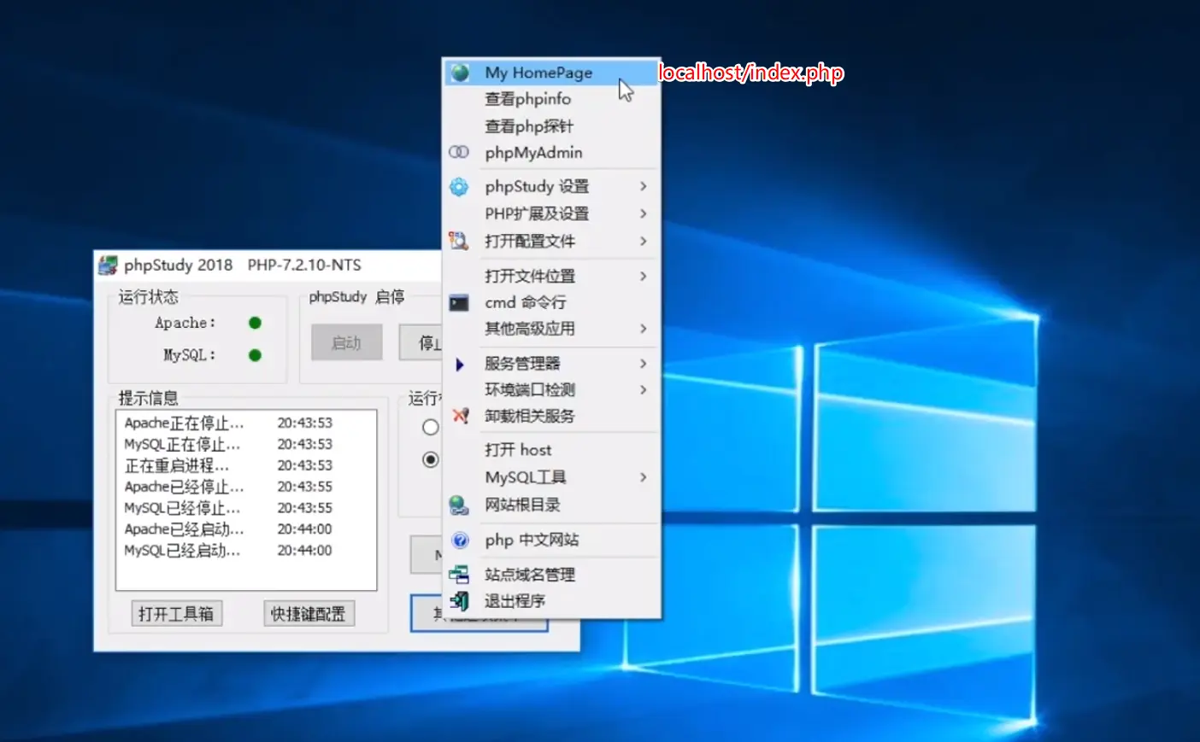Viewport: 1200px width, 742px height.
Task: Click the MySQL已经启动 log entry
Action: point(228,551)
